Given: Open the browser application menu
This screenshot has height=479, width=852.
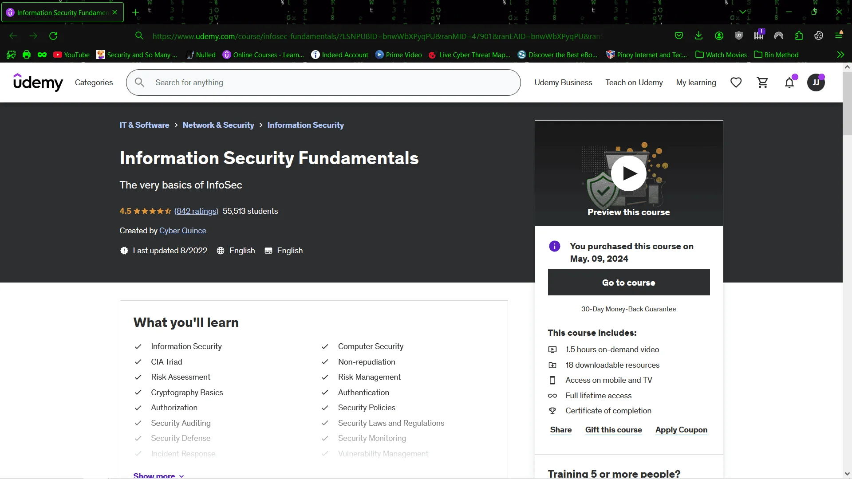Looking at the screenshot, I should point(839,35).
